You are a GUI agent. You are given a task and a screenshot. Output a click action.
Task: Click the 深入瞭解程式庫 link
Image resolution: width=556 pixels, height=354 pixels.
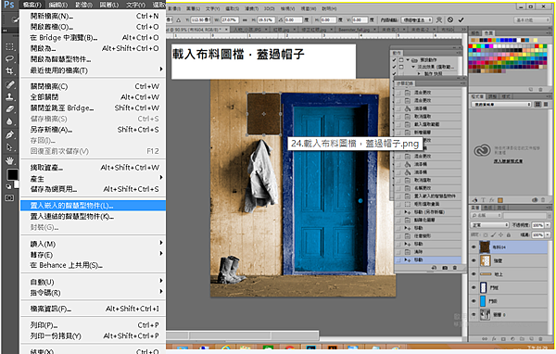click(508, 161)
